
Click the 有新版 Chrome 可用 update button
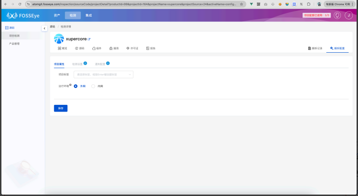coord(339,4)
